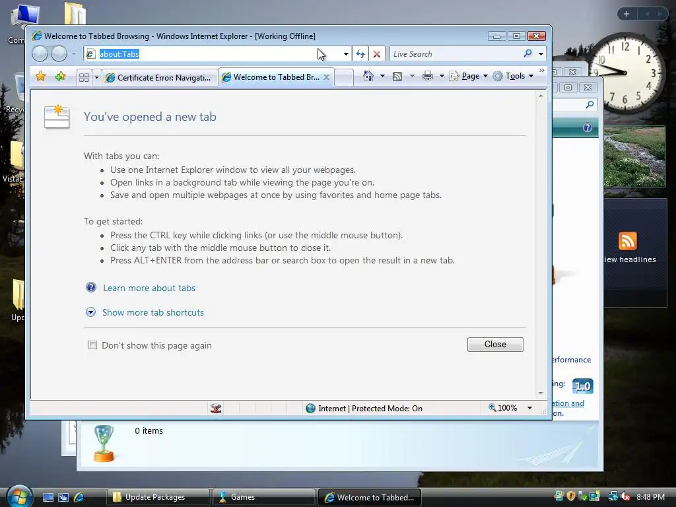This screenshot has width=676, height=507.
Task: Click the network tray icon
Action: pos(613,496)
